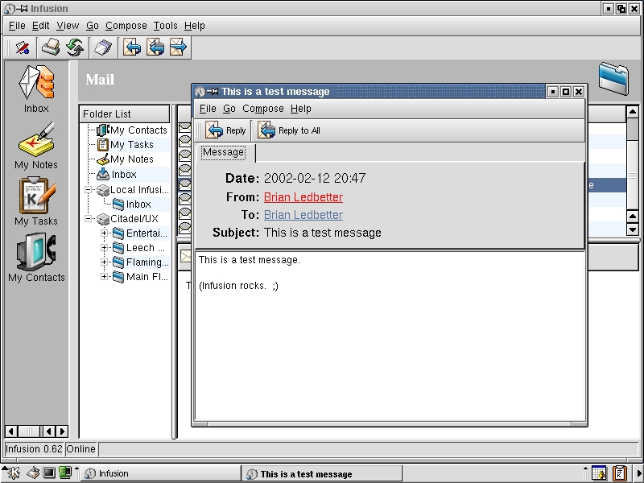This screenshot has width=644, height=483.
Task: Open the My Tasks sidebar shortcut
Action: pos(36,202)
